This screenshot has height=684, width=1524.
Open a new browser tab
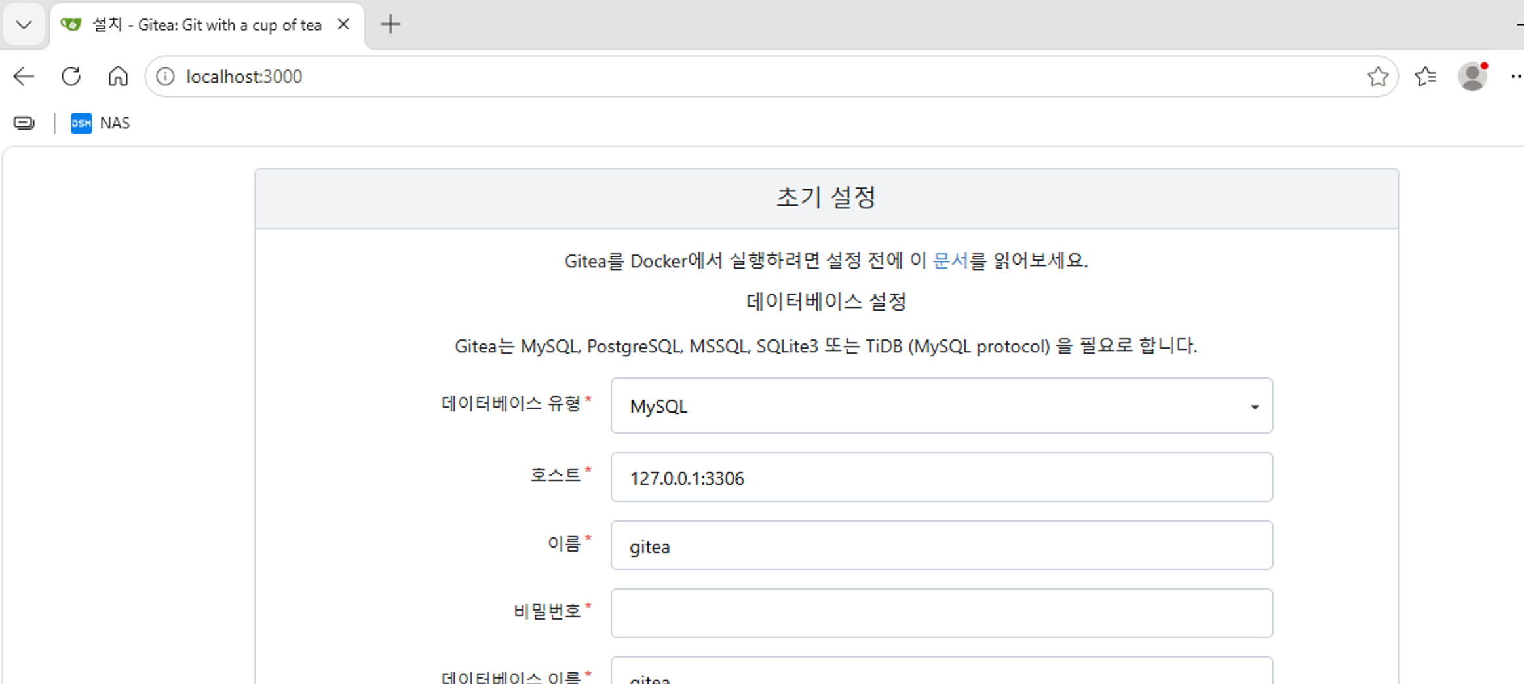(391, 24)
